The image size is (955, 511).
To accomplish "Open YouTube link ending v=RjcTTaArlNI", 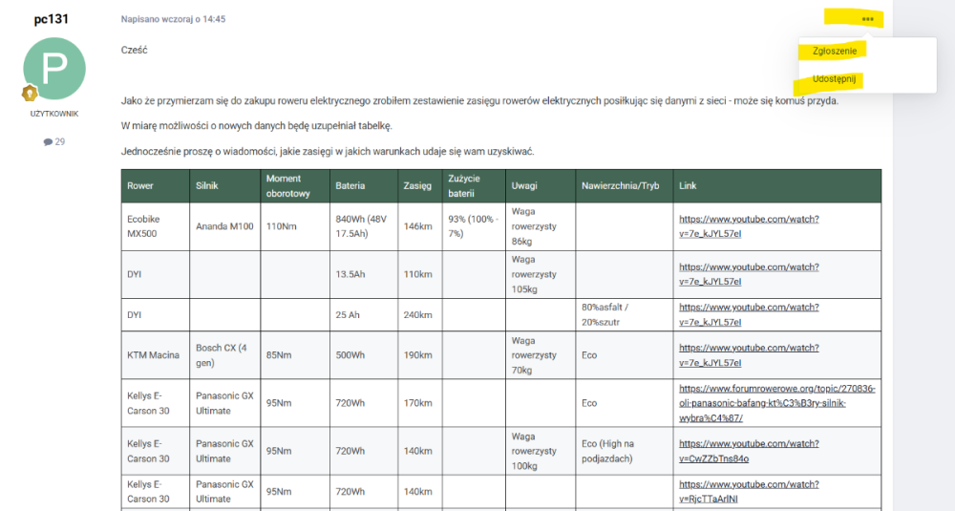I will point(749,492).
